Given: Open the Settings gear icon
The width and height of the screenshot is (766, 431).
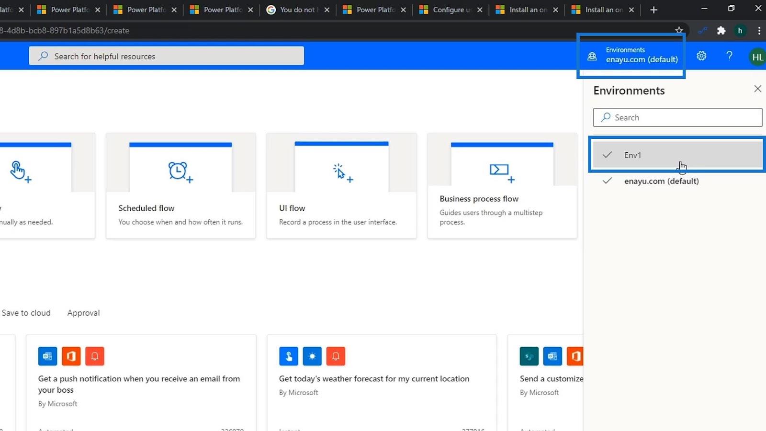Looking at the screenshot, I should 701,56.
